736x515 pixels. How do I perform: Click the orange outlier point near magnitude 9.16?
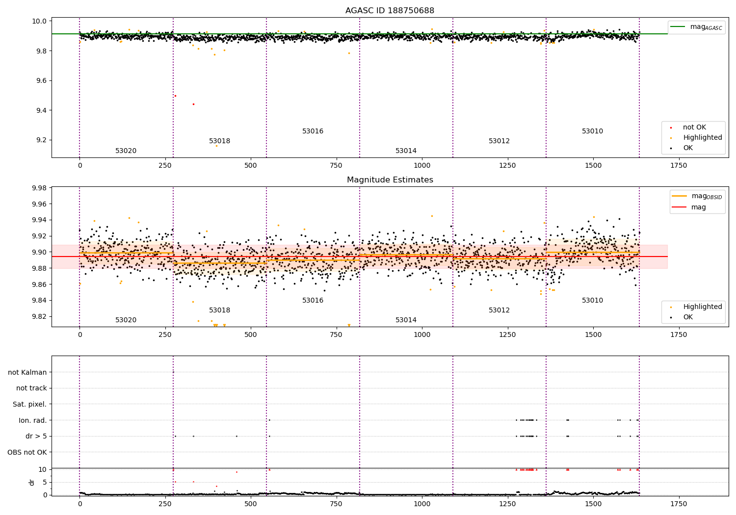216,146
